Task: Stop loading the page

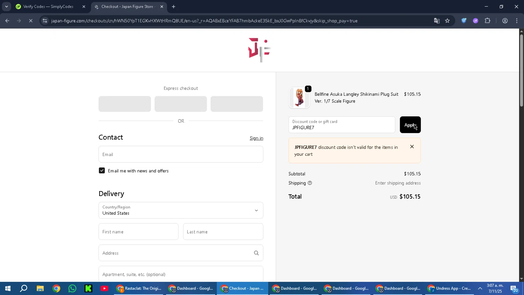Action: (x=31, y=21)
